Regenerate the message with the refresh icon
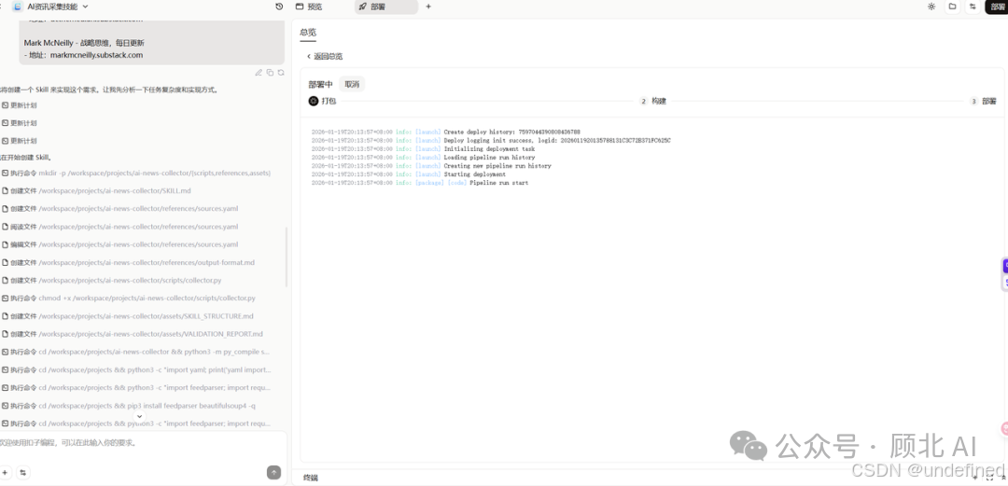 (x=281, y=73)
